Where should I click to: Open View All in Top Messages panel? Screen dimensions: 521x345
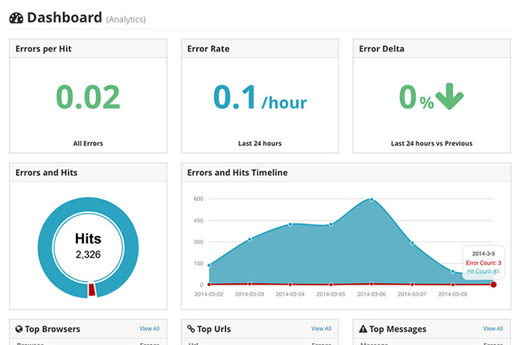coord(493,328)
